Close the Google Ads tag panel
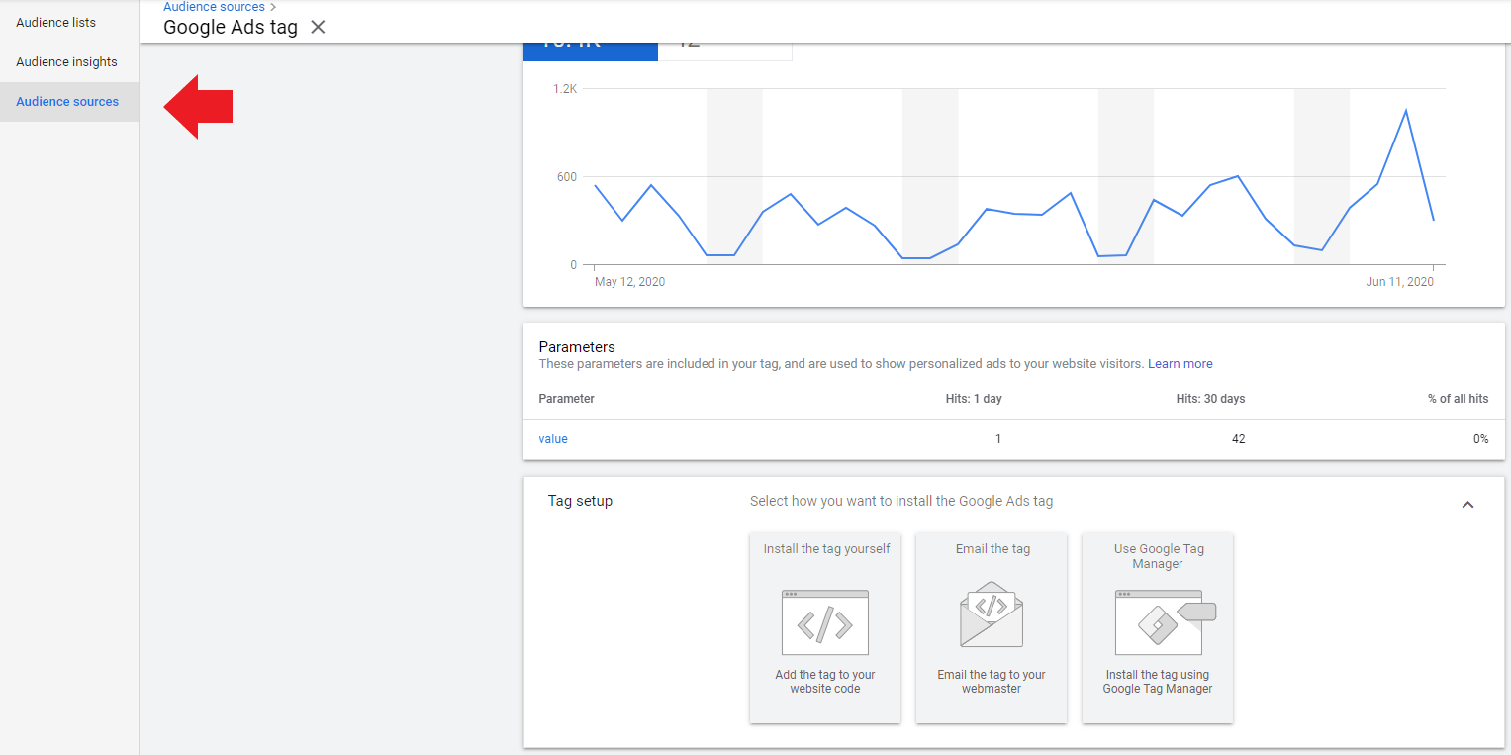This screenshot has width=1511, height=755. [318, 27]
